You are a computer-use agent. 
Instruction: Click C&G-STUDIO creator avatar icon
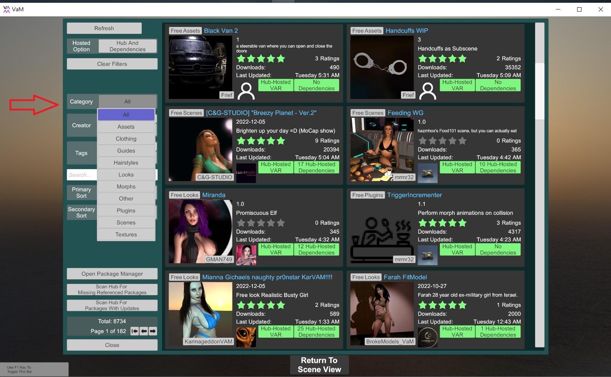[246, 173]
